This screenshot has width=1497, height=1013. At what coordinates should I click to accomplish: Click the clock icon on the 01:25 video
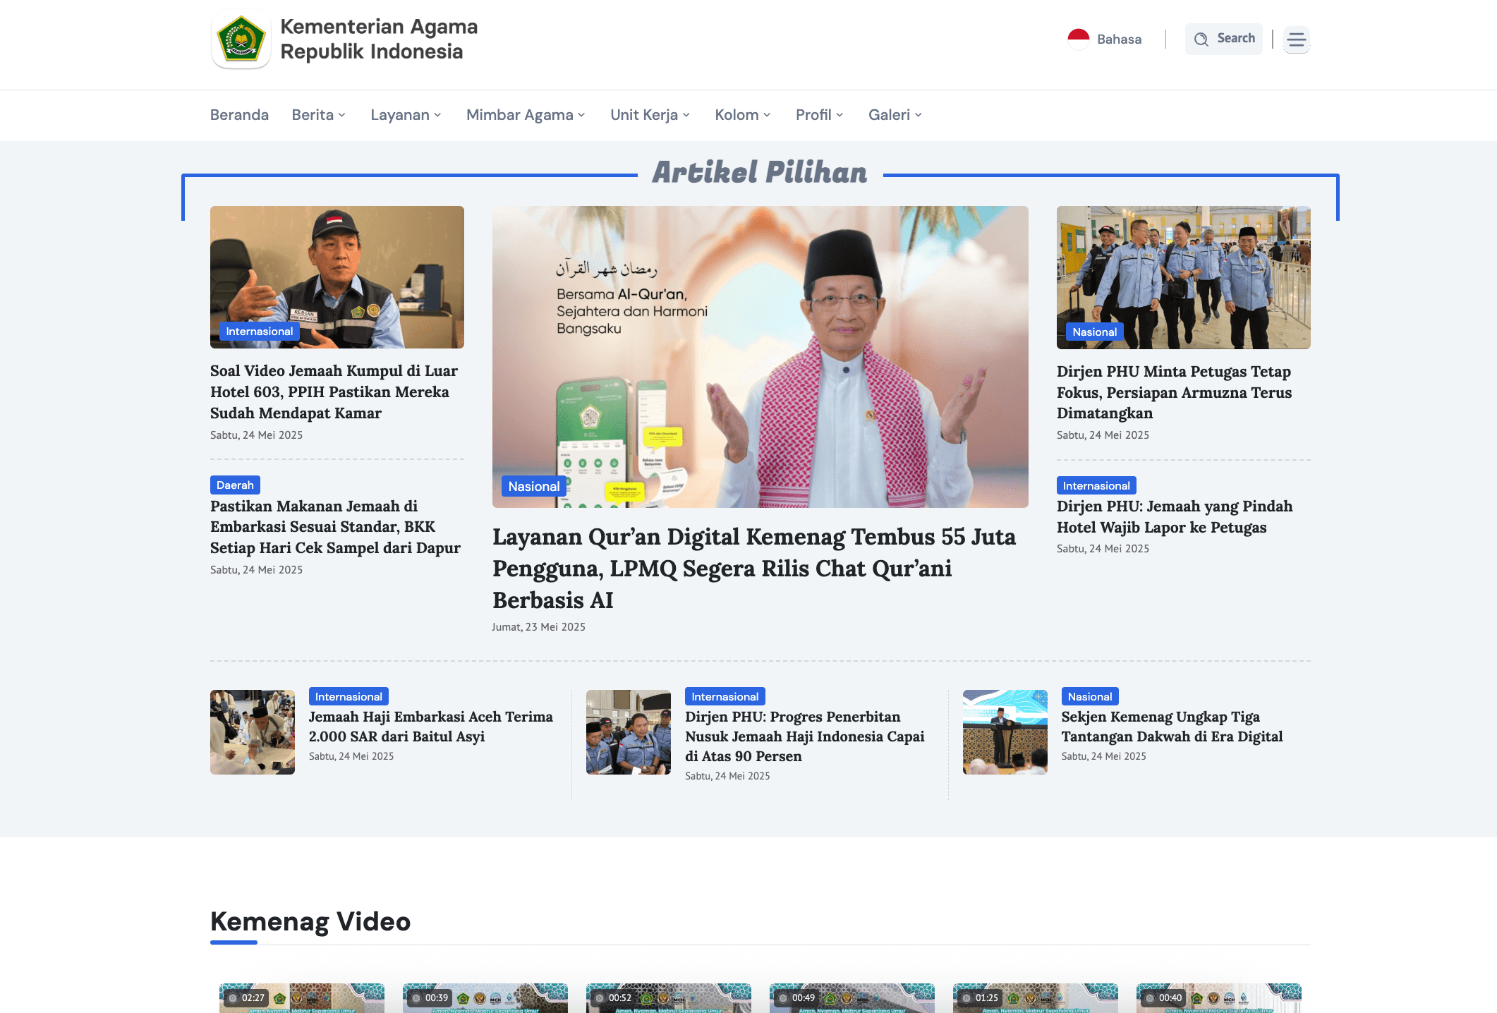pos(967,998)
